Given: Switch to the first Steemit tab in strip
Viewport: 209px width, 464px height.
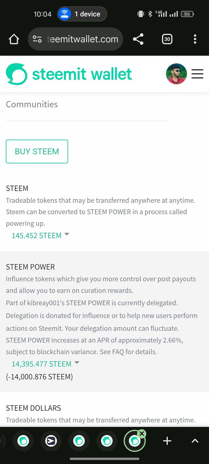Looking at the screenshot, I should click(x=23, y=441).
